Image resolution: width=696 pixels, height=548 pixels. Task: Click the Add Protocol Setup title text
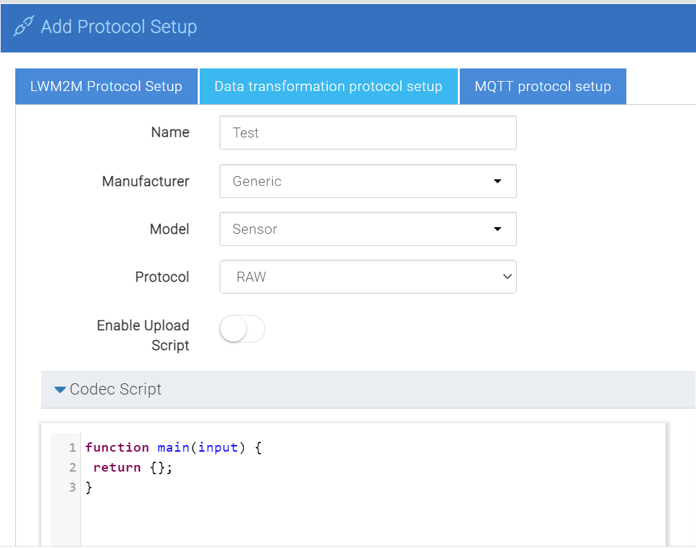tap(119, 27)
